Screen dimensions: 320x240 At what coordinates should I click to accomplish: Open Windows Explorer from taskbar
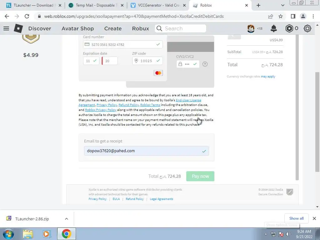[28, 234]
